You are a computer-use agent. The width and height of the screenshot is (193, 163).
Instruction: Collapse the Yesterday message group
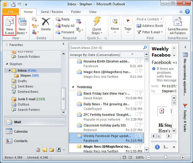coord(73,87)
